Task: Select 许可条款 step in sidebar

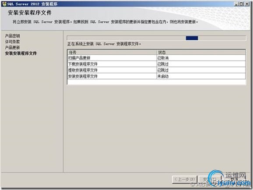Action: point(12,42)
